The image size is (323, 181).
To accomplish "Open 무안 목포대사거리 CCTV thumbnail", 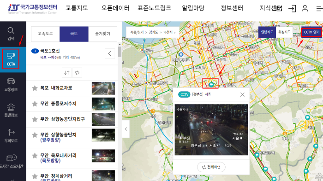I will (x=103, y=156).
